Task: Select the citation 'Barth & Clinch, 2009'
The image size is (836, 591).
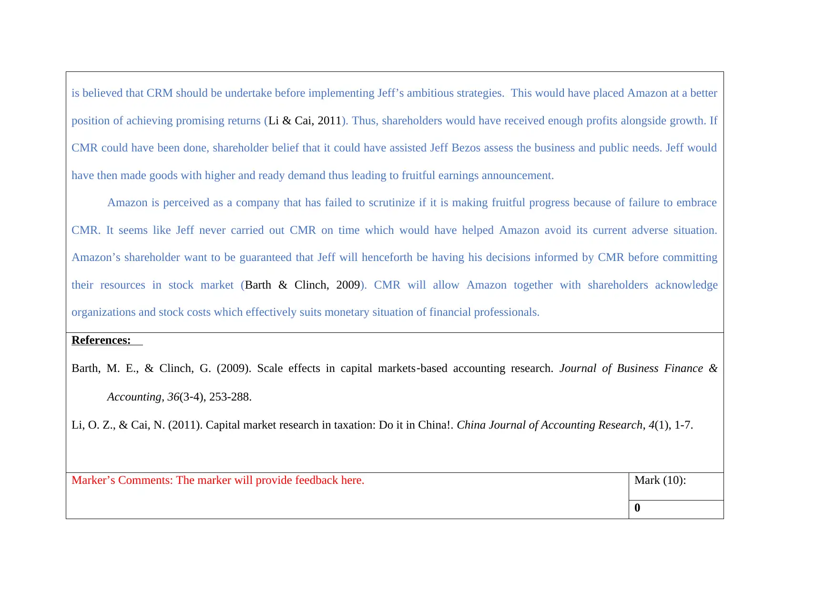Action: point(302,285)
